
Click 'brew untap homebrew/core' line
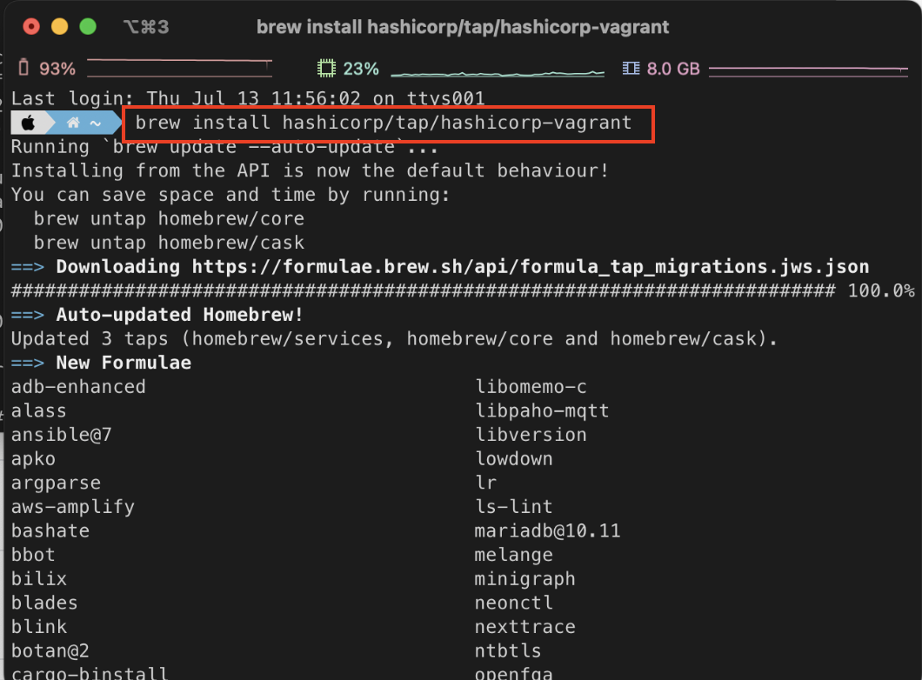click(x=169, y=218)
